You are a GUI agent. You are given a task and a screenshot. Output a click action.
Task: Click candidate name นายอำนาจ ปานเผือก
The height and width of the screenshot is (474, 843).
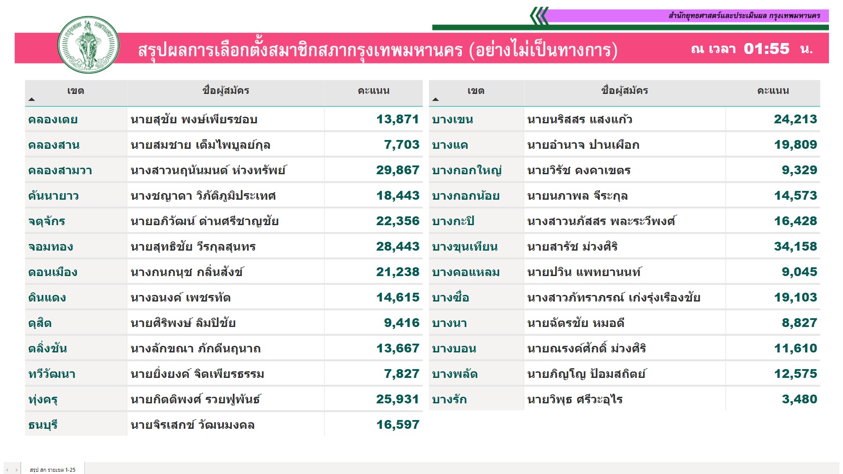click(583, 145)
